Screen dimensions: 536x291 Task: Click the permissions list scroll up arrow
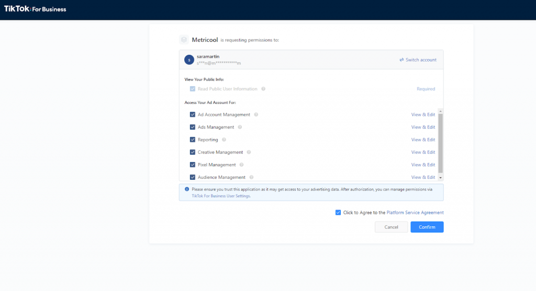pyautogui.click(x=440, y=111)
